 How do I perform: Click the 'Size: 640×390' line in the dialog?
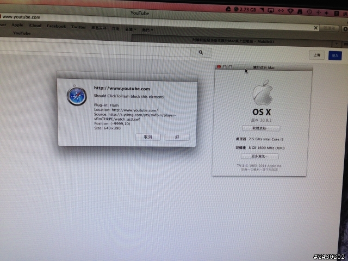tap(107, 128)
